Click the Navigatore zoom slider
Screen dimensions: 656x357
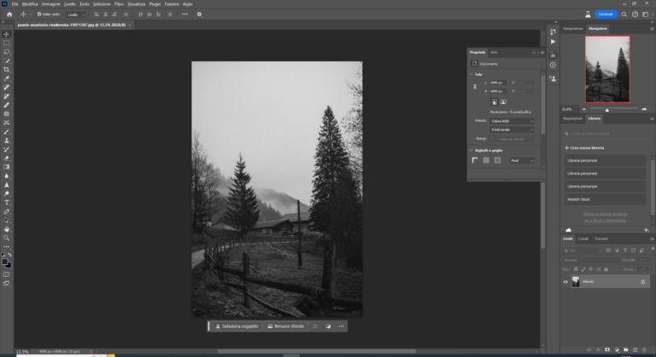pyautogui.click(x=607, y=109)
